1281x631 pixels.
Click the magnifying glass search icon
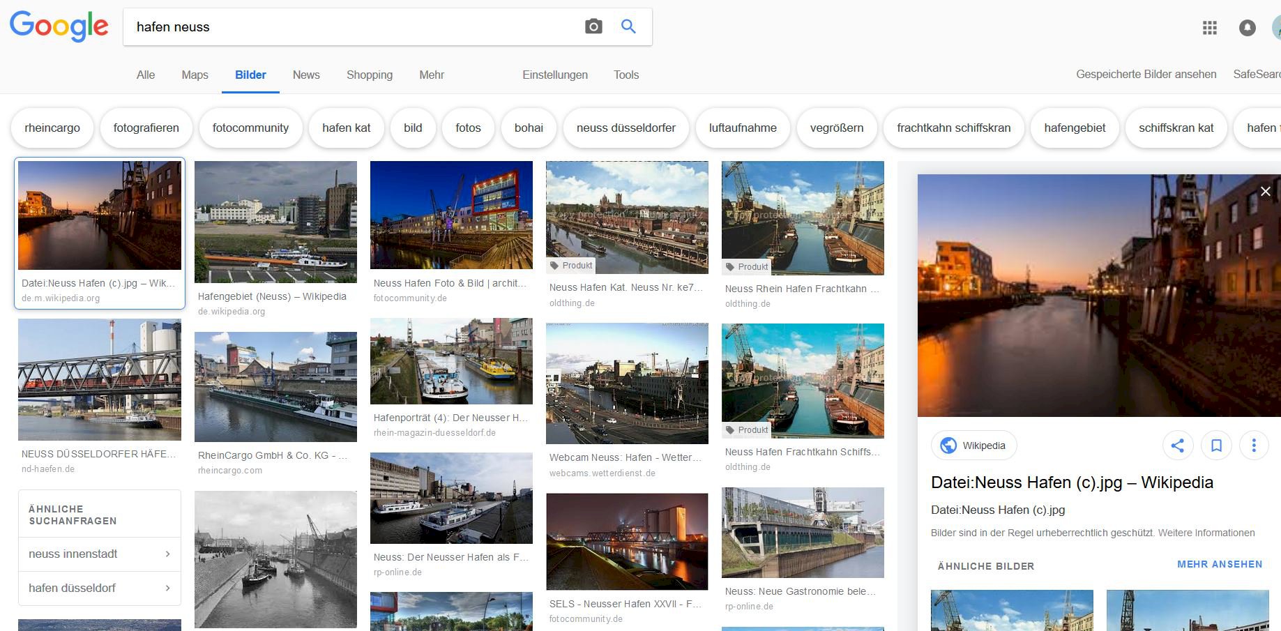tap(628, 26)
